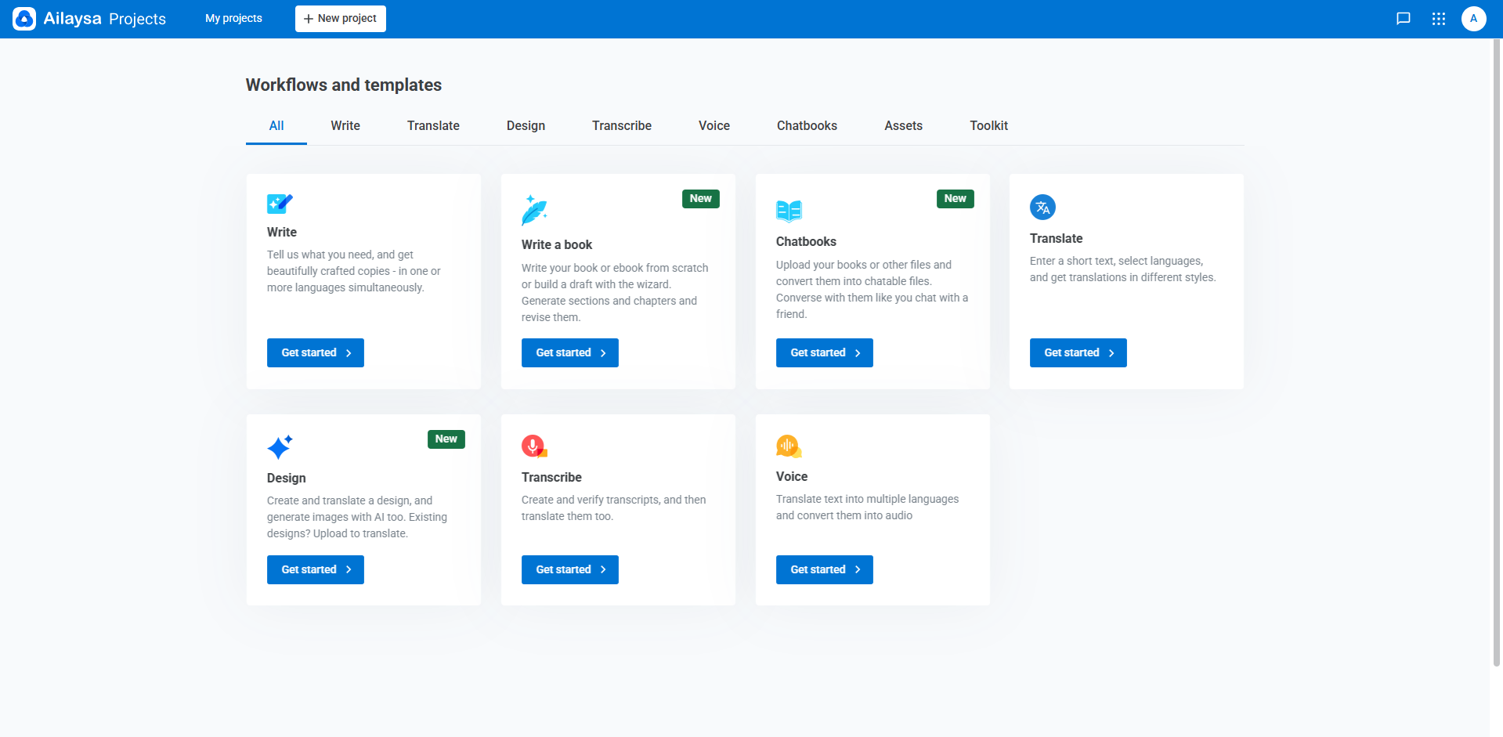Screen dimensions: 1503x737
Task: Switch to the Toolkit tab
Action: (x=988, y=125)
